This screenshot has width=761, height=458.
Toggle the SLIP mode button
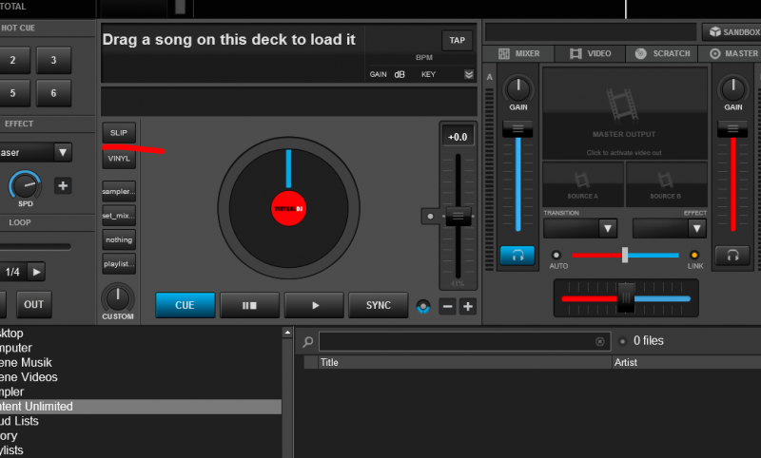tap(118, 133)
